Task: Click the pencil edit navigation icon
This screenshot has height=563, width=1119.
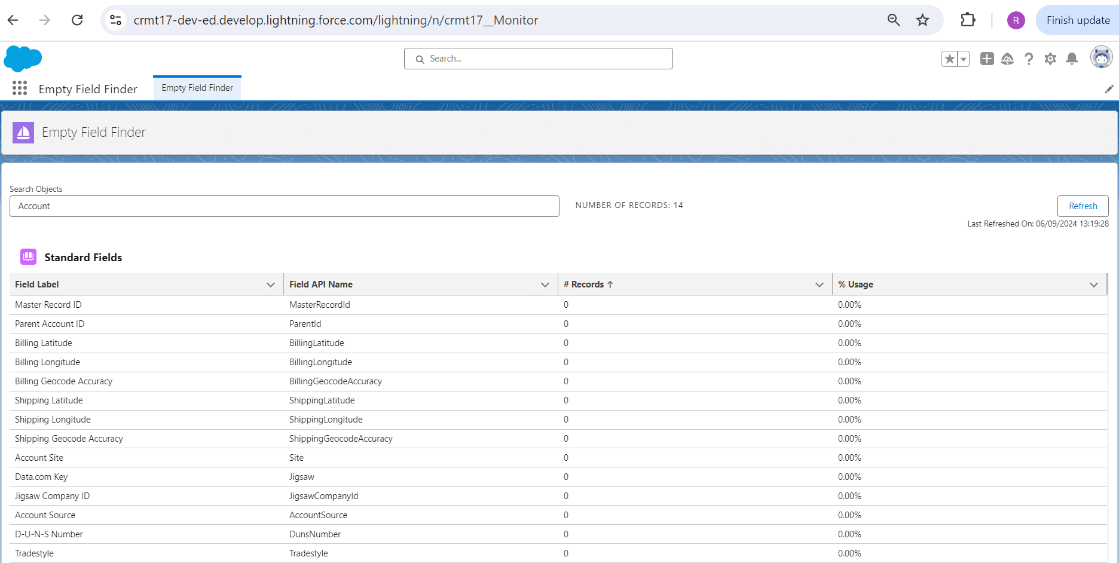Action: point(1109,89)
